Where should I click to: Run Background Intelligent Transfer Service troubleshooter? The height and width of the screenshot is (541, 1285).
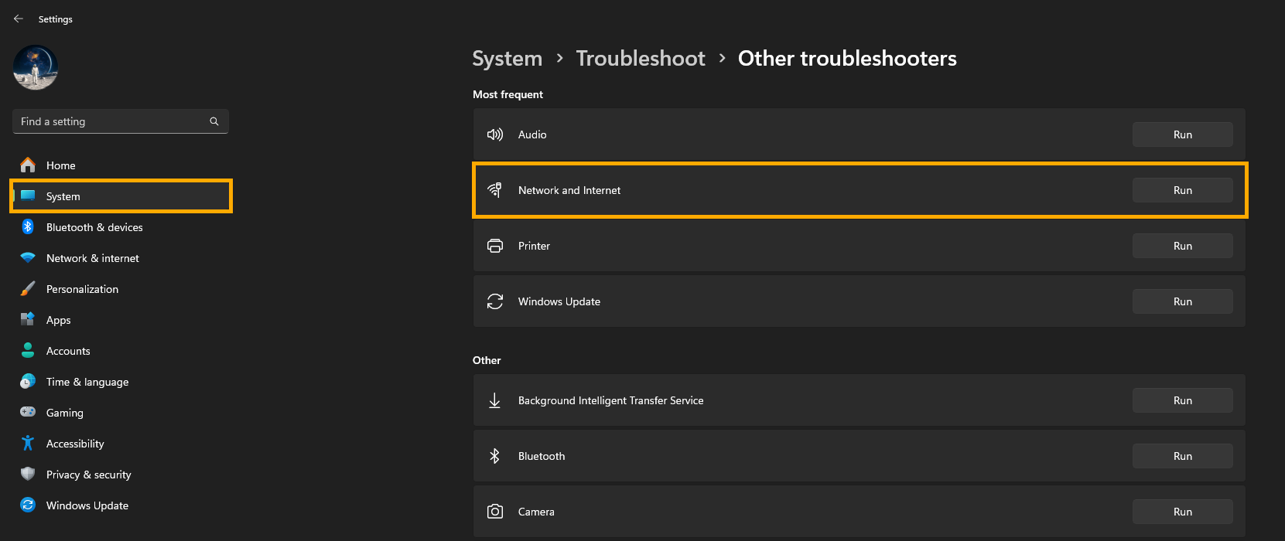(x=1182, y=400)
